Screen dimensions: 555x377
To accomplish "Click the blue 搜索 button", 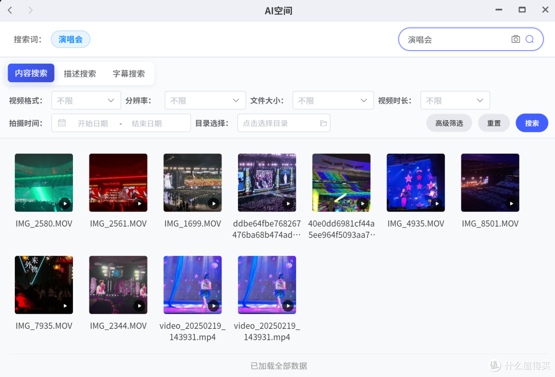I will pyautogui.click(x=532, y=123).
